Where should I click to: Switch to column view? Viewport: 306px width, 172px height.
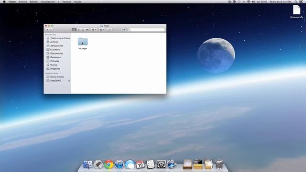point(83,30)
